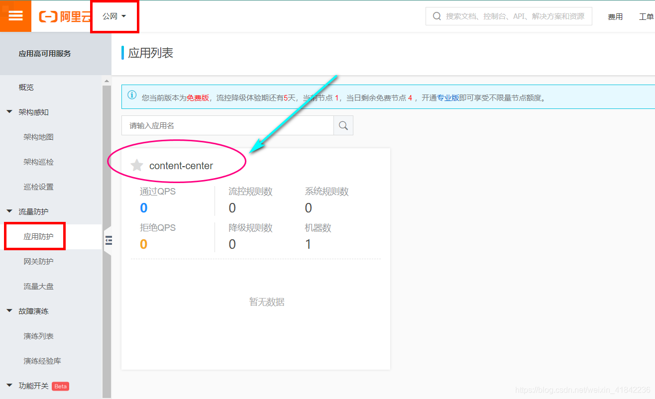Click 机器数 value 1
655x399 pixels.
[x=308, y=244]
